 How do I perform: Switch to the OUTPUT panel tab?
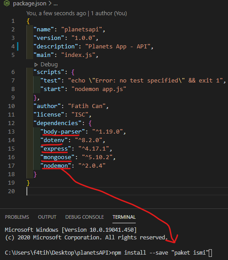click(x=47, y=217)
